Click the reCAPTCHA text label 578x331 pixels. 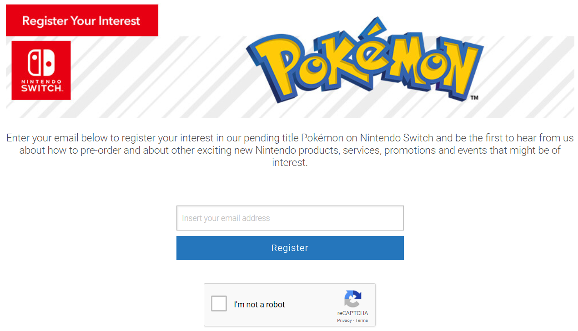pyautogui.click(x=352, y=313)
